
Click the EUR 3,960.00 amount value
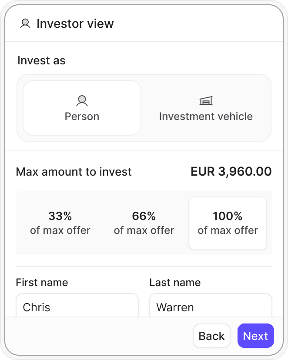pos(231,172)
